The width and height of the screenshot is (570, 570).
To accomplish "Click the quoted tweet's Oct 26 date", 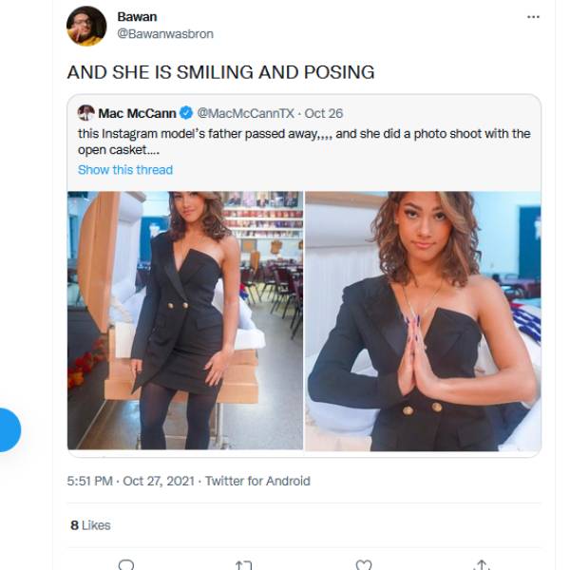I will click(x=323, y=113).
